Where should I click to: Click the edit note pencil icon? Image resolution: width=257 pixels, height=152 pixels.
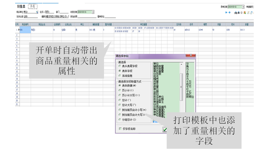pos(248,13)
